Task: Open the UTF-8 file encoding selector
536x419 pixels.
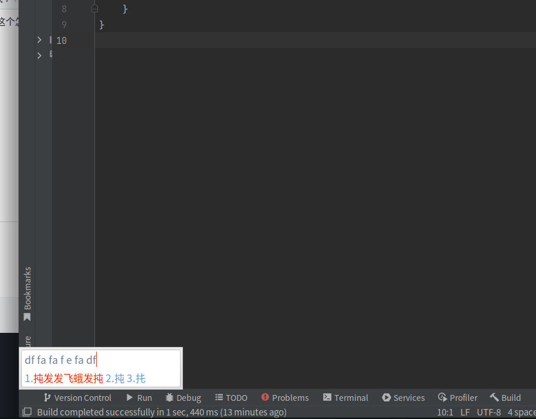Action: (489, 412)
